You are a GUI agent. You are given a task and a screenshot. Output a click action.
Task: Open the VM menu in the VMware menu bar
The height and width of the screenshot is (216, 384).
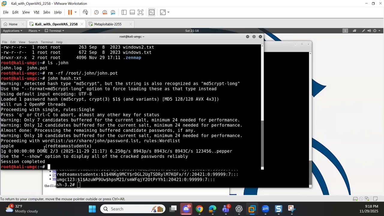[36, 12]
